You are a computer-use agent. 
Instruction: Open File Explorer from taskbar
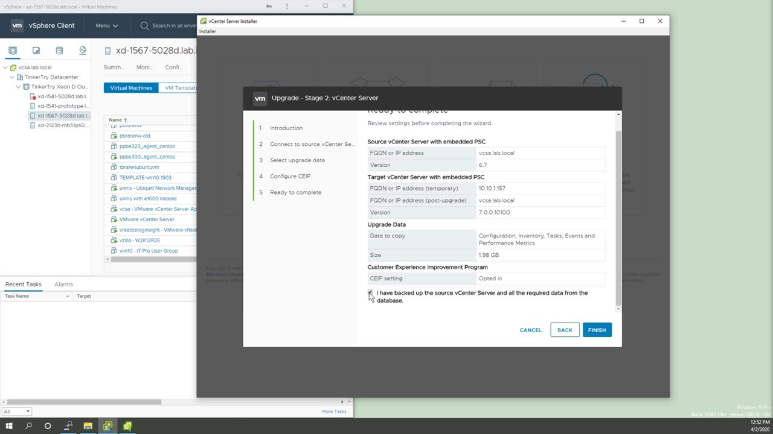[x=88, y=426]
